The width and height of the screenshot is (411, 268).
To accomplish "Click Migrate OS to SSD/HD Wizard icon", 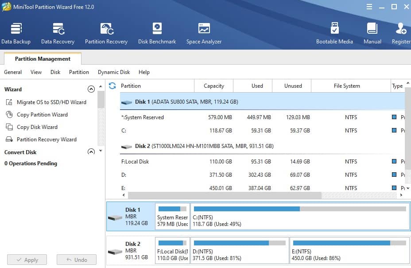I will 9,102.
